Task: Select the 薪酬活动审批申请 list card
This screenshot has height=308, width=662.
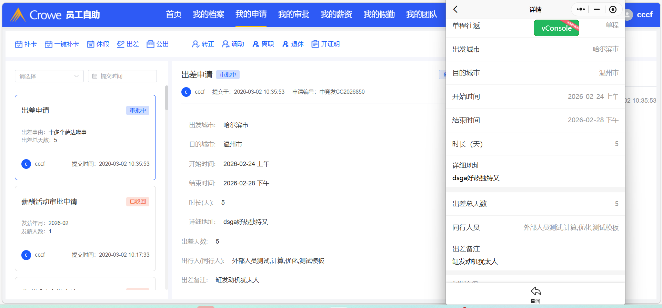Action: click(85, 228)
